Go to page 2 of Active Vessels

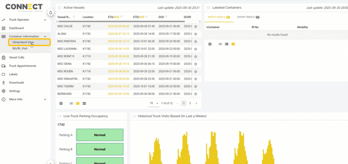pyautogui.click(x=190, y=103)
